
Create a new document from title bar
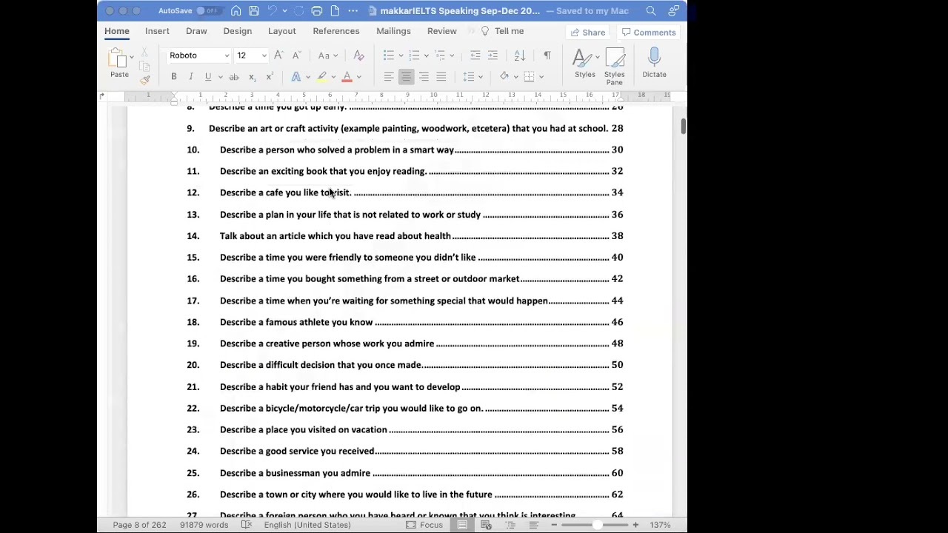point(335,10)
